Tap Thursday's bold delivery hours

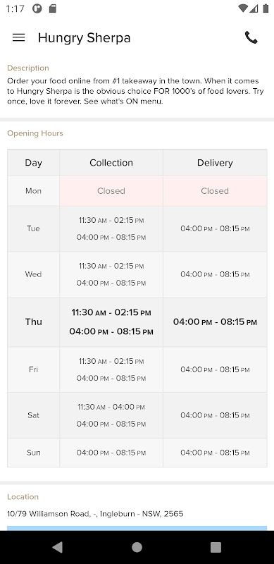(x=215, y=322)
